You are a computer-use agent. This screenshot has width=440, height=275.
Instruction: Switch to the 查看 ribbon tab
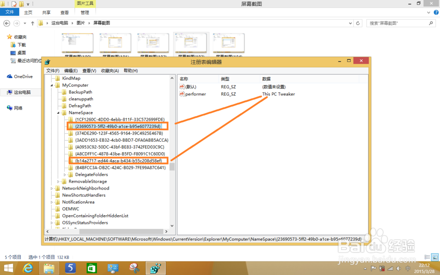click(x=64, y=12)
